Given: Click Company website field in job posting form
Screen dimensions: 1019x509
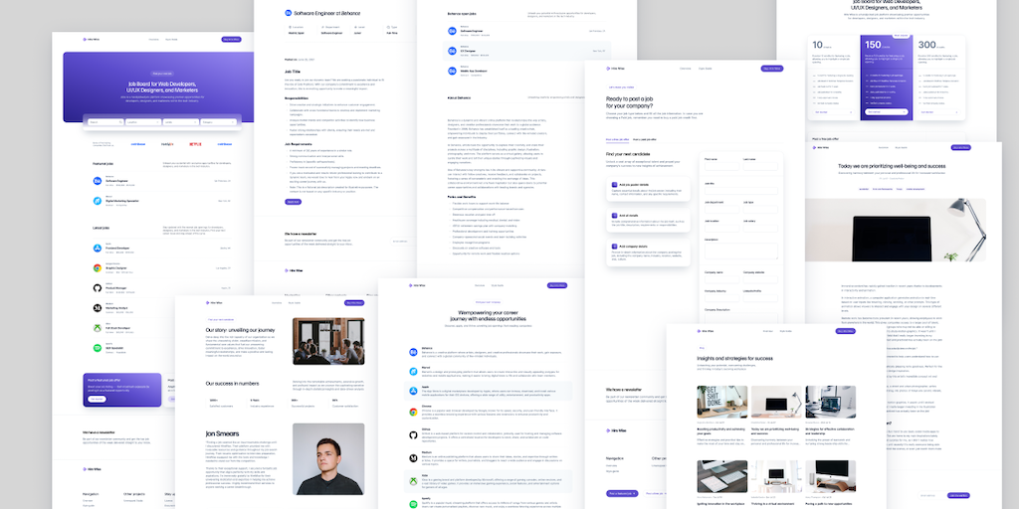Looking at the screenshot, I should pos(760,279).
